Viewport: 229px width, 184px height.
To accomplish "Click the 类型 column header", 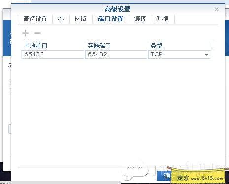I will pyautogui.click(x=178, y=45).
